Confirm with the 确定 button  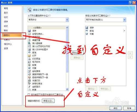(x=115, y=108)
